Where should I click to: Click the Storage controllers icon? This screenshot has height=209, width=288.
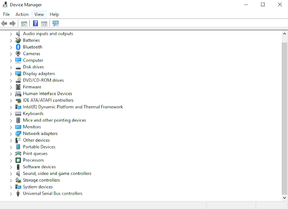18,180
